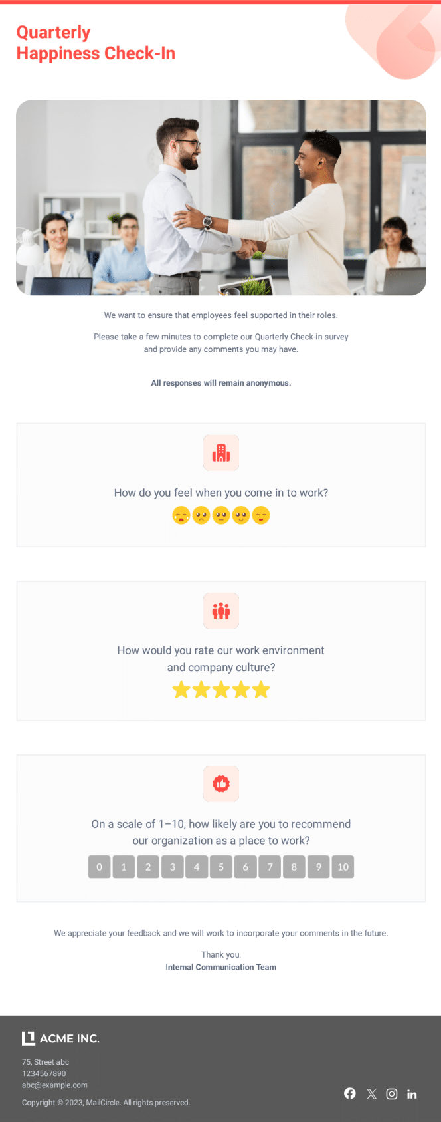Click the abc@example.com email link

tap(54, 1085)
